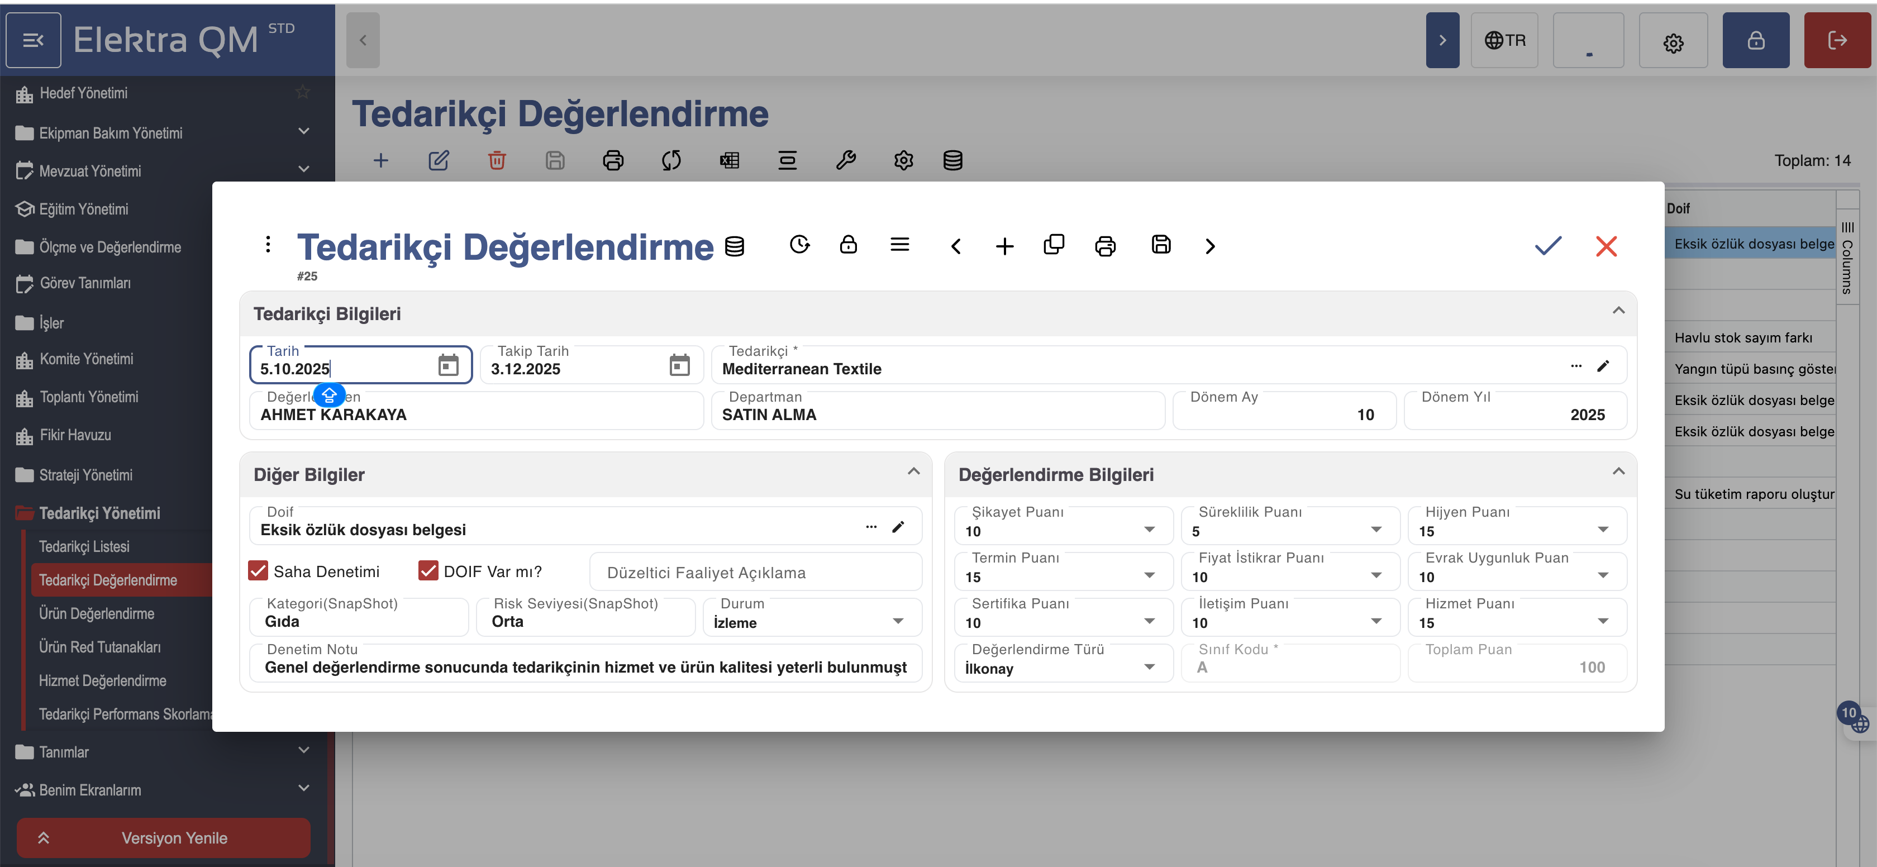Select Tedarikçi Listesi in sidebar
Viewport: 1877px width, 867px height.
tap(84, 546)
